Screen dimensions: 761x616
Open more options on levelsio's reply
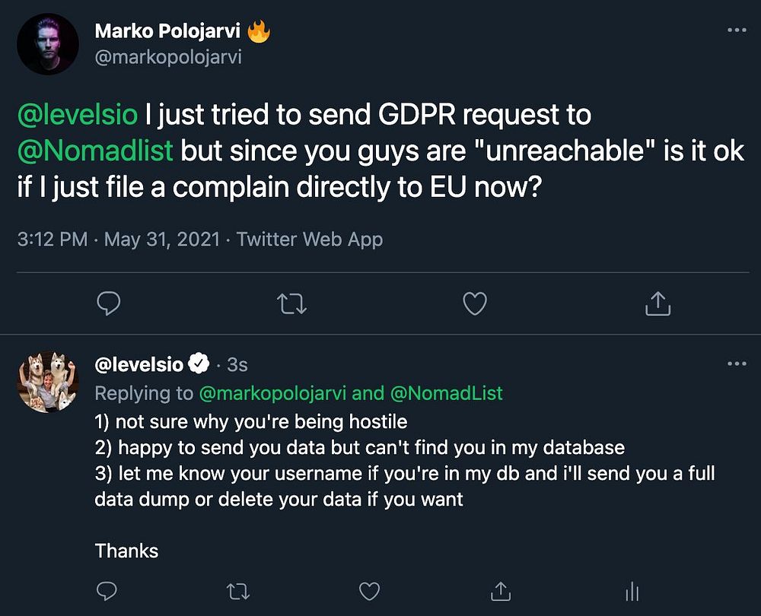click(737, 364)
